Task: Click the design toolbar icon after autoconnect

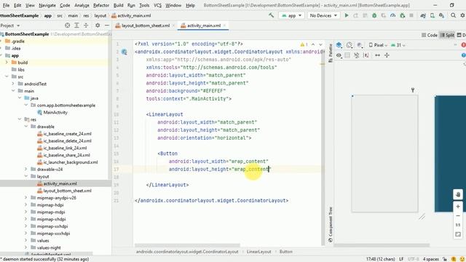Action: (366, 55)
